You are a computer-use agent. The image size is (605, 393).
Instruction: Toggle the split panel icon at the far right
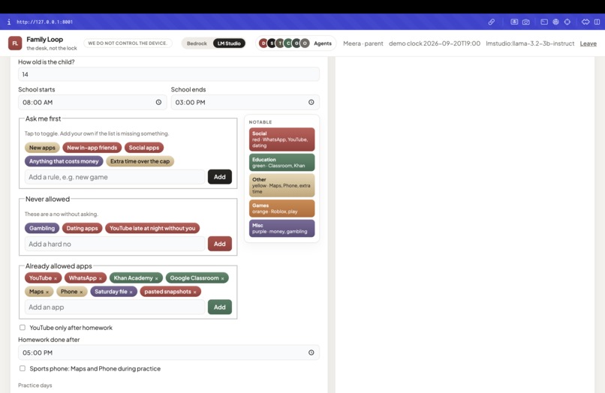(597, 22)
